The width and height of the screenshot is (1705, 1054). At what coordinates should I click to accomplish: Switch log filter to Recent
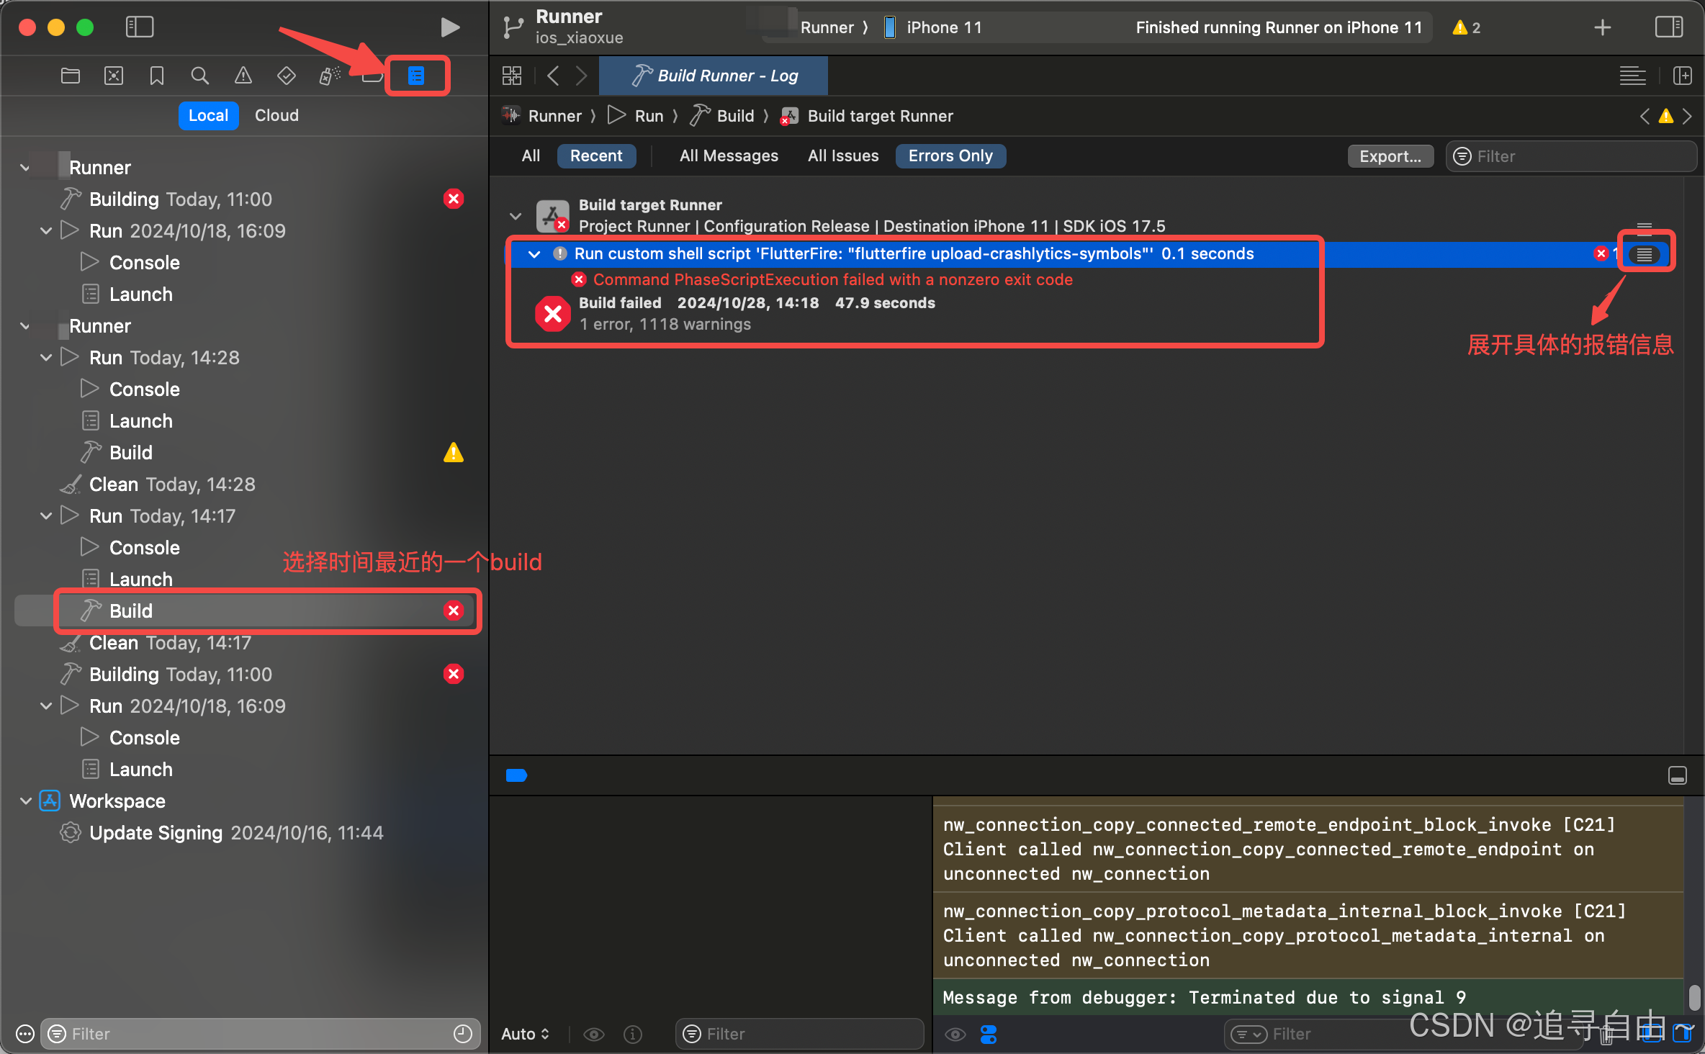click(x=596, y=156)
